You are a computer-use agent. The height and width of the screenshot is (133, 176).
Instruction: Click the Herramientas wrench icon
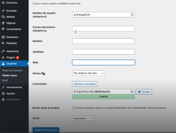(x=3, y=87)
